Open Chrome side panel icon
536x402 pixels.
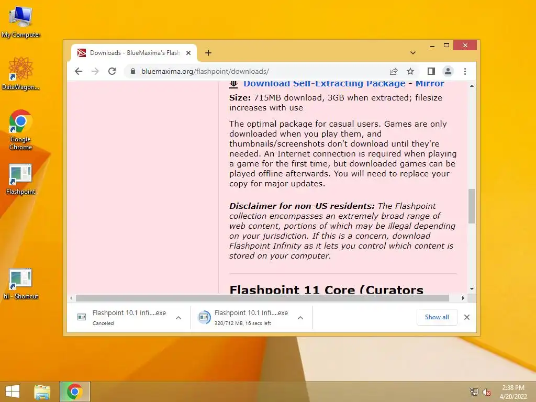(431, 71)
